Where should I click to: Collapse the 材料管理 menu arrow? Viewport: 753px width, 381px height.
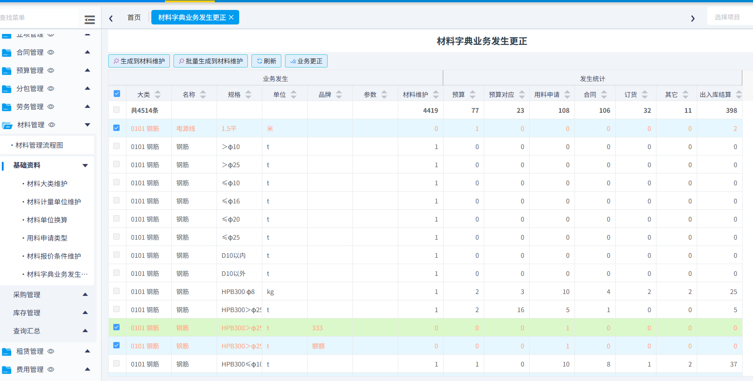(87, 125)
